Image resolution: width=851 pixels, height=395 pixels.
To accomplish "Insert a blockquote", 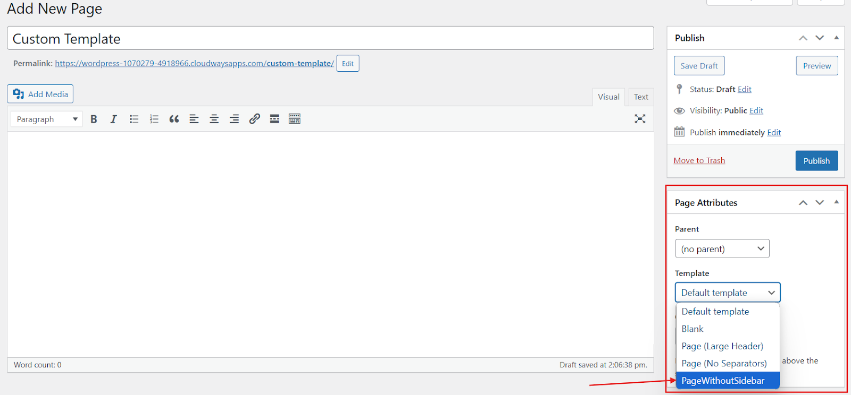I will coord(174,119).
